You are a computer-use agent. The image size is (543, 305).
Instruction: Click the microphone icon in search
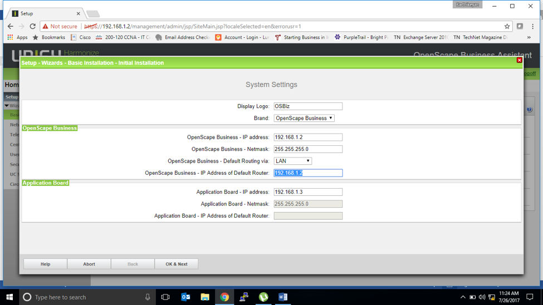coord(148,297)
